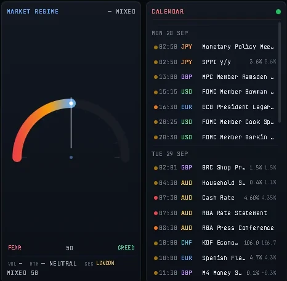Viewport: 287px width, 281px height.
Task: Click red impact dot beside Cash Rate event
Action: 156,198
